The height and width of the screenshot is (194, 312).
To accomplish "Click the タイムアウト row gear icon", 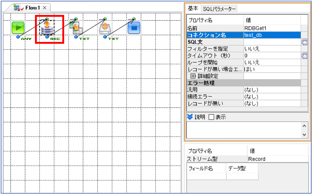I will coord(304,55).
